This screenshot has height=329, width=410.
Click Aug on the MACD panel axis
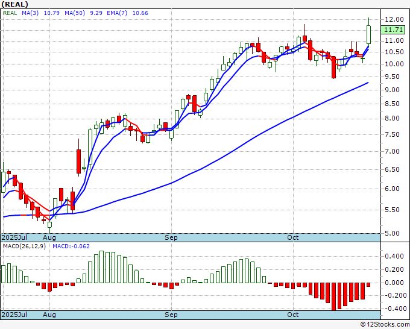click(x=49, y=315)
